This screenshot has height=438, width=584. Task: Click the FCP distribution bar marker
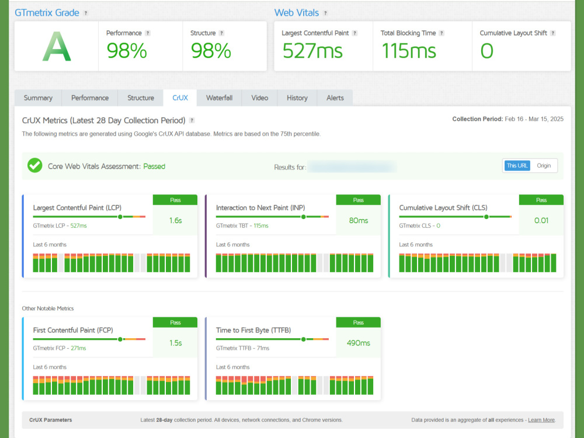coord(120,339)
